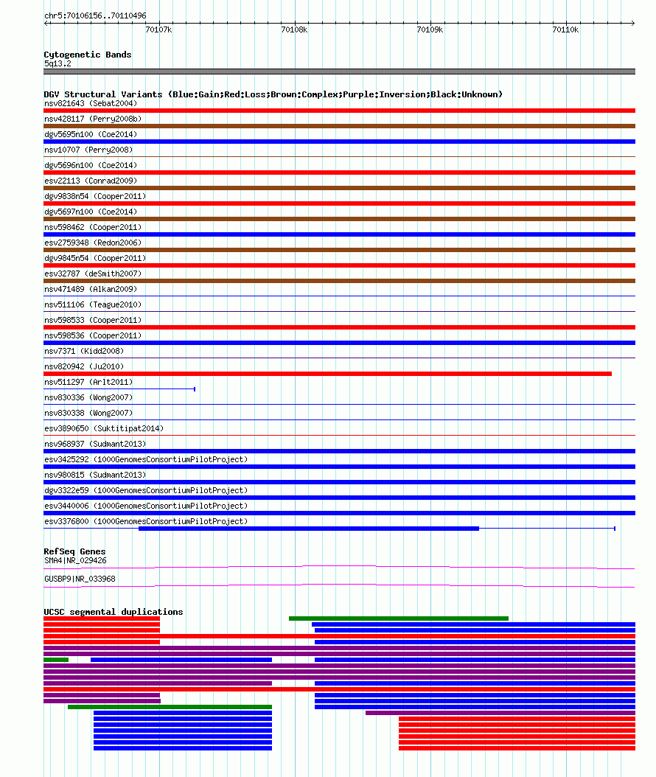Click the magenta line under SMA4|NR_029426
This screenshot has width=656, height=777.
[339, 568]
